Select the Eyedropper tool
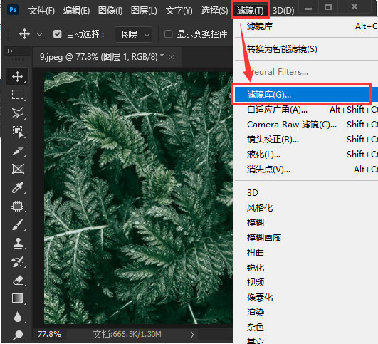The image size is (378, 344). [x=18, y=187]
